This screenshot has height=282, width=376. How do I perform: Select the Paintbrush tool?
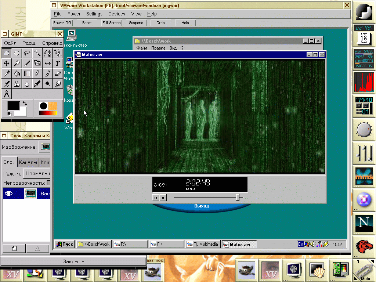[x=47, y=73]
